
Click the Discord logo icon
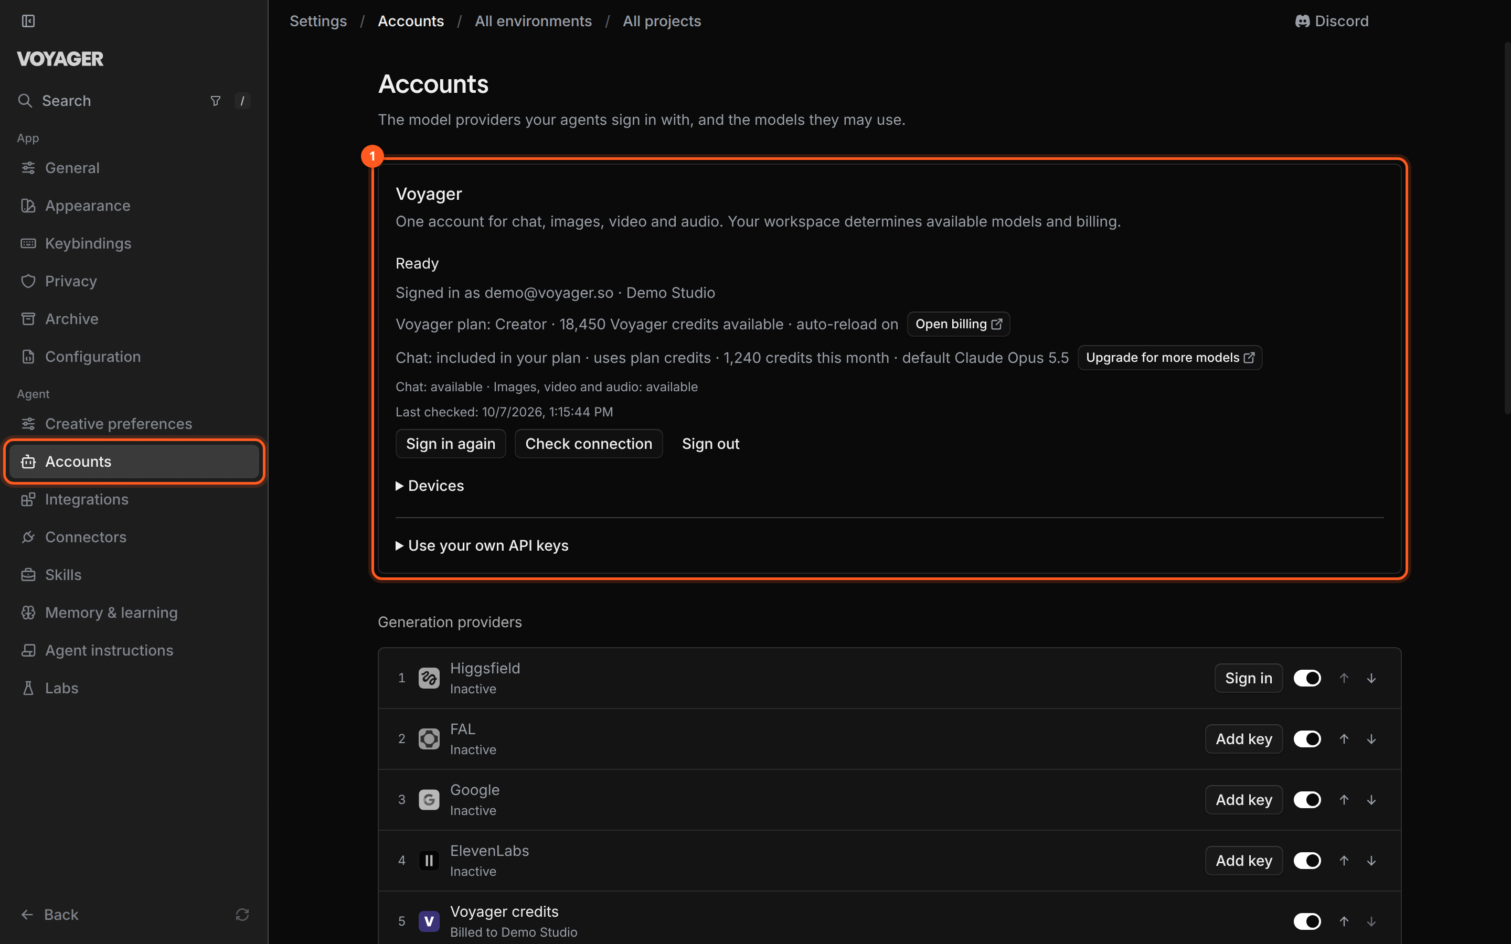click(x=1302, y=21)
